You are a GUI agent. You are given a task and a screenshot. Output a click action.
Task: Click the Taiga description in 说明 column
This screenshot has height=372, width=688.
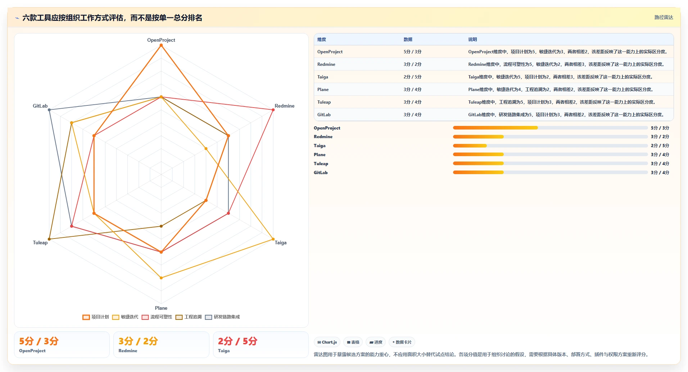click(561, 77)
